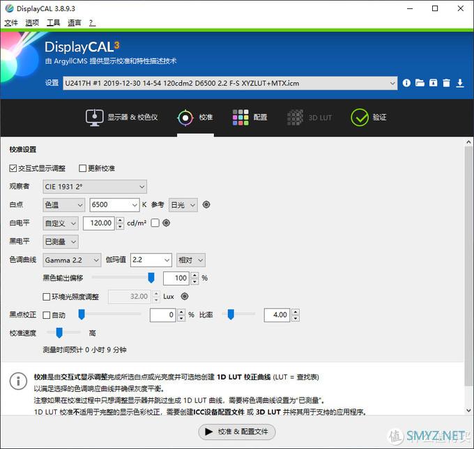Click the download arrow icon
Screen dimensions: 474x449
(460, 83)
